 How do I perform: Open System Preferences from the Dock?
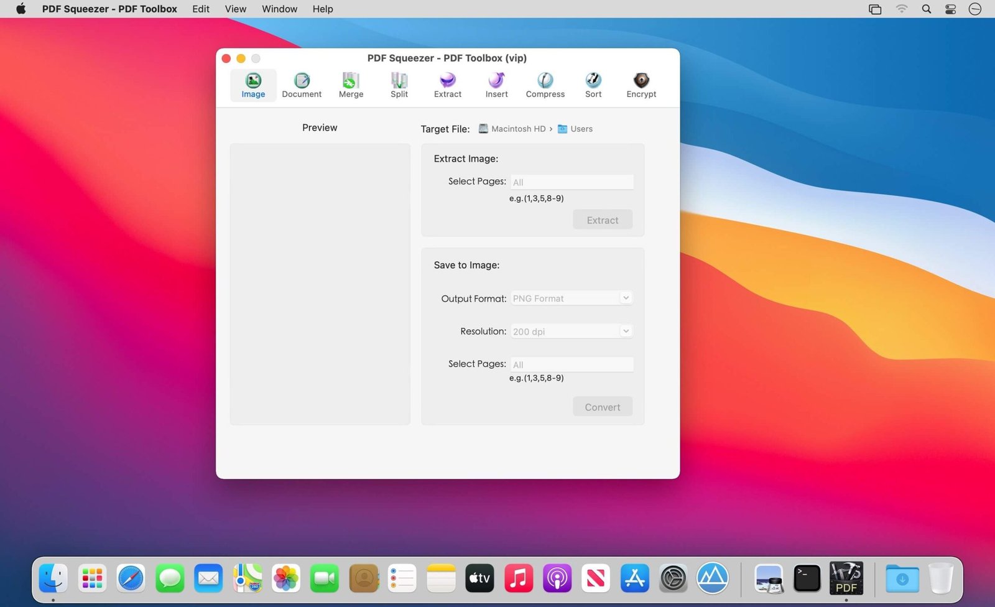click(x=673, y=578)
